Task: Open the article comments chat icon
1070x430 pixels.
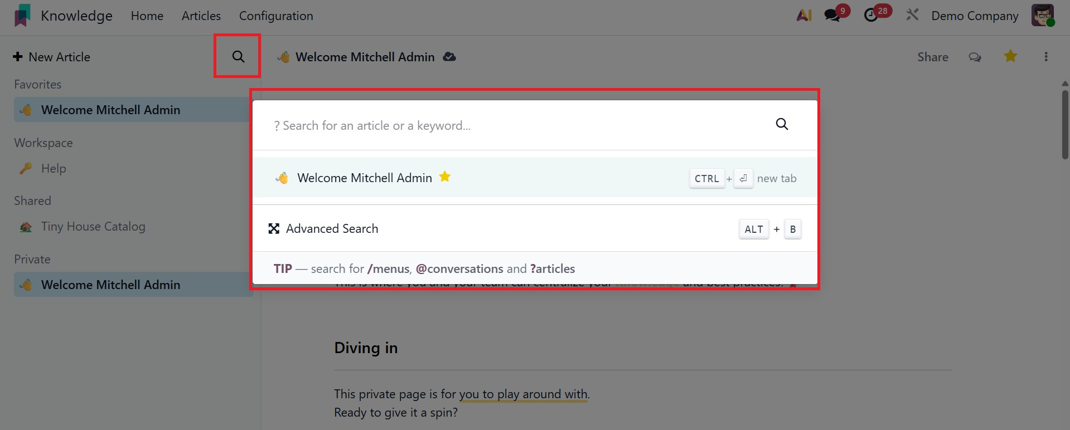Action: (x=975, y=57)
